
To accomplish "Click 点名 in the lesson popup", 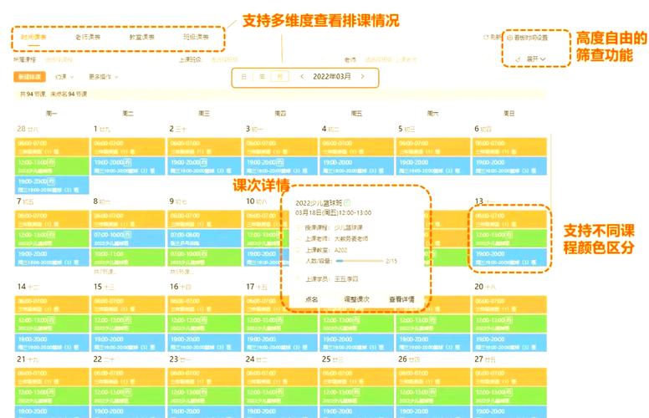I will (311, 299).
